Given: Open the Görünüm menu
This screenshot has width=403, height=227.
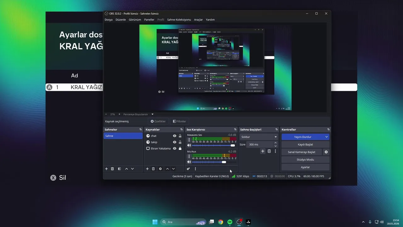Looking at the screenshot, I should point(135,20).
